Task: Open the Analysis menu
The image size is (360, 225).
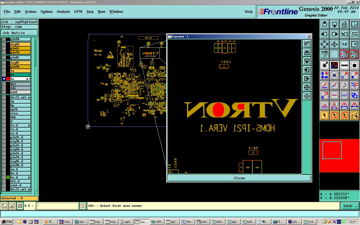Action: coord(63,11)
